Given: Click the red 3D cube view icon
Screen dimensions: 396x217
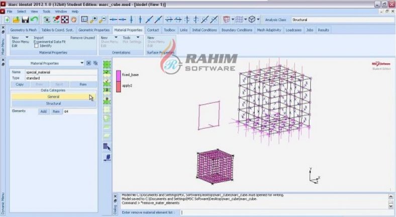Looking at the screenshot, I should pos(226,20).
